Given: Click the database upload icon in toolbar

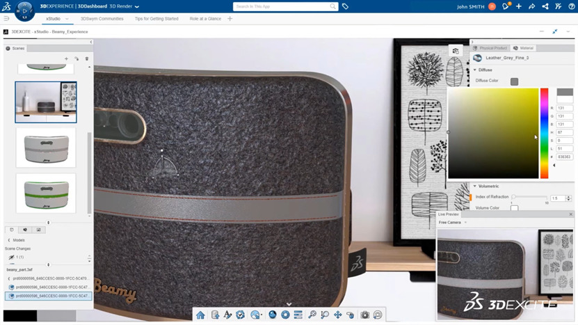Looking at the screenshot, I should 215,315.
